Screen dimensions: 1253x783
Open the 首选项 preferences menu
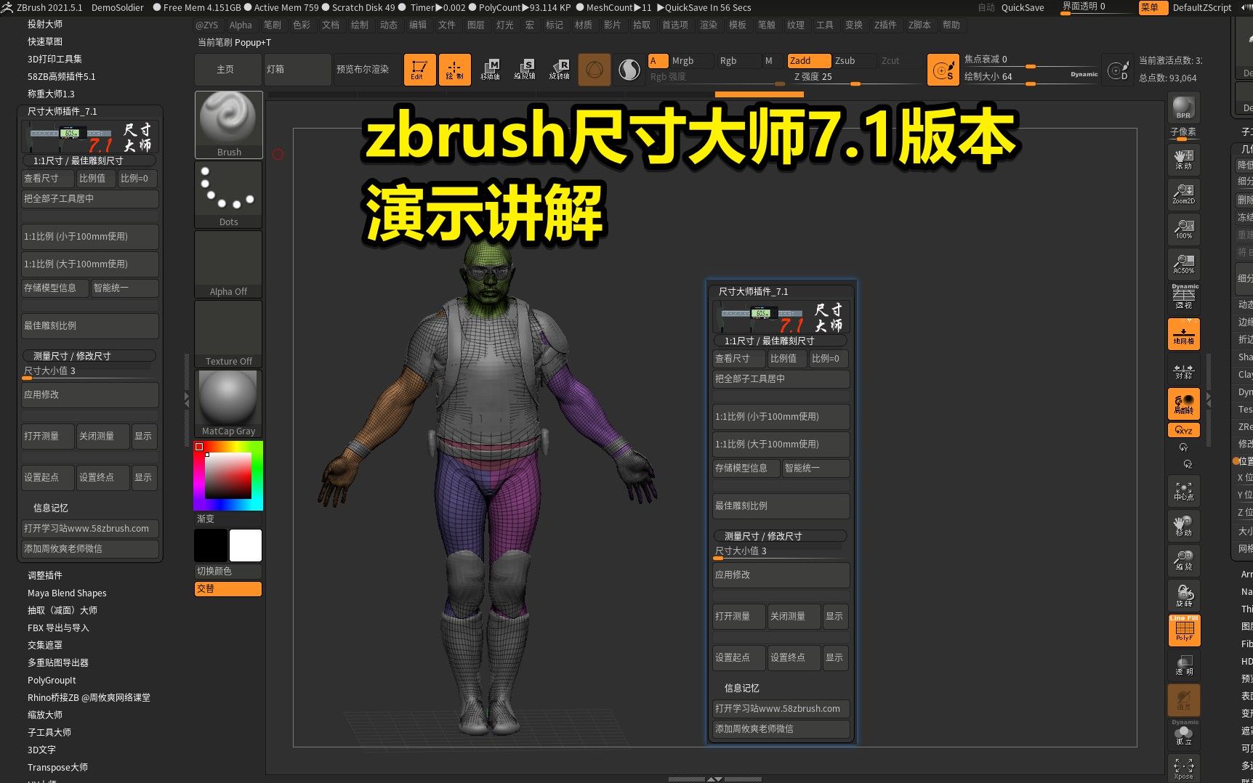point(675,25)
